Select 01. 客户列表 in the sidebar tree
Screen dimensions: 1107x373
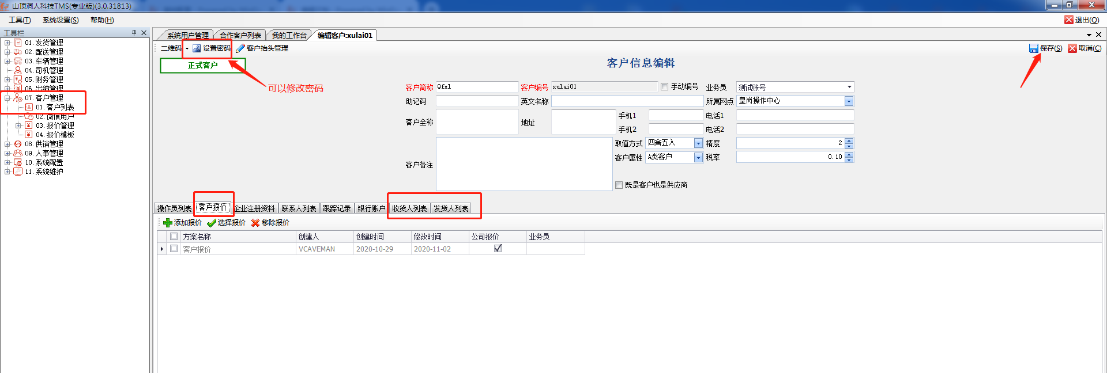click(55, 107)
